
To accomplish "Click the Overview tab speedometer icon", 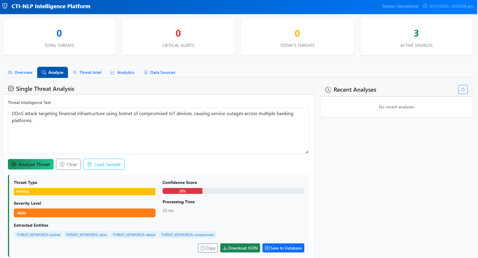I will tap(10, 72).
